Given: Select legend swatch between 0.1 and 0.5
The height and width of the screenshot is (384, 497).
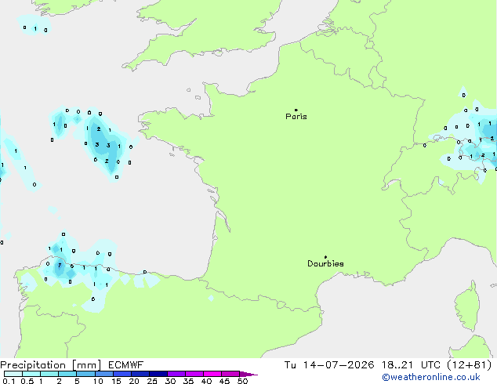Looking at the screenshot, I should pyautogui.click(x=13, y=374).
